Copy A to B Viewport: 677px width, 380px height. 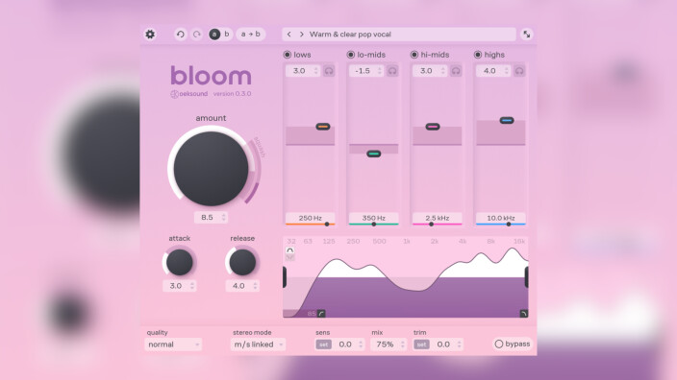click(x=250, y=34)
